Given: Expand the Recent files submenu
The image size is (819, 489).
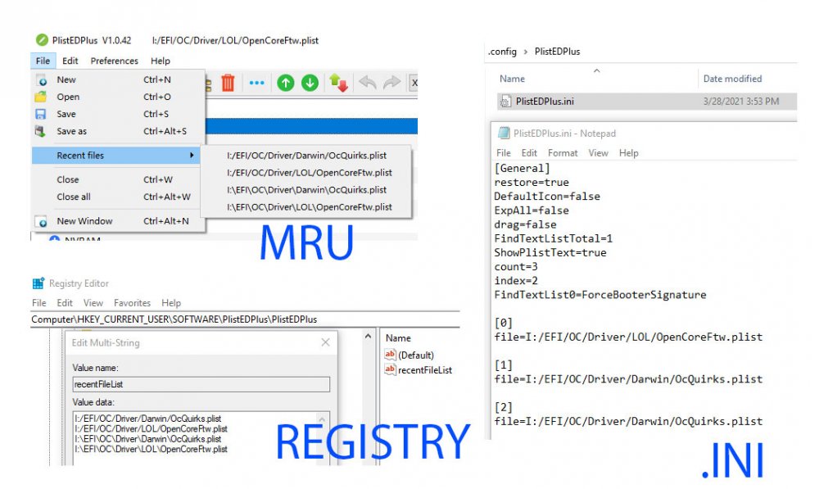Looking at the screenshot, I should [115, 155].
